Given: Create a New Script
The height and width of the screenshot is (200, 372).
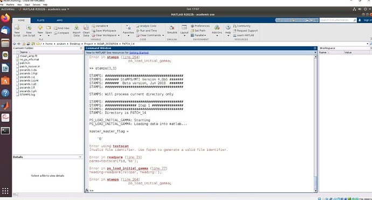Looking at the screenshot, I should [17, 31].
